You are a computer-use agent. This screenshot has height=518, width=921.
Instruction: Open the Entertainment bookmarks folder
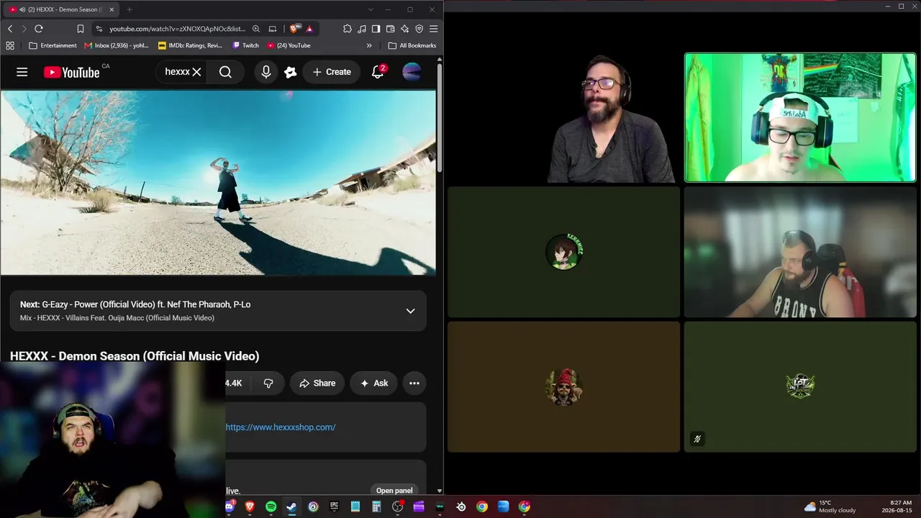click(53, 45)
